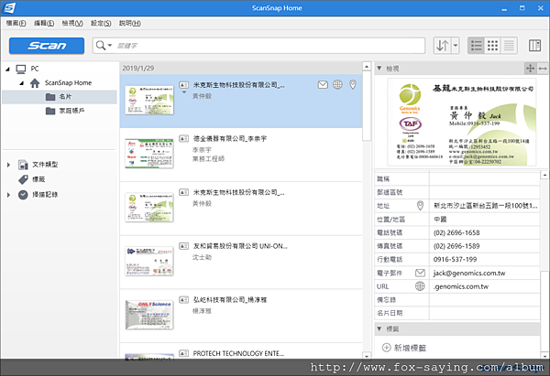Viewport: 550px width, 376px height.
Task: Open the search options magnifier dropdown
Action: tap(104, 46)
